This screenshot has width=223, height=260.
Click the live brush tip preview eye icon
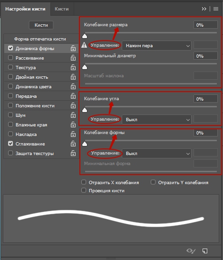pyautogui.click(x=191, y=251)
